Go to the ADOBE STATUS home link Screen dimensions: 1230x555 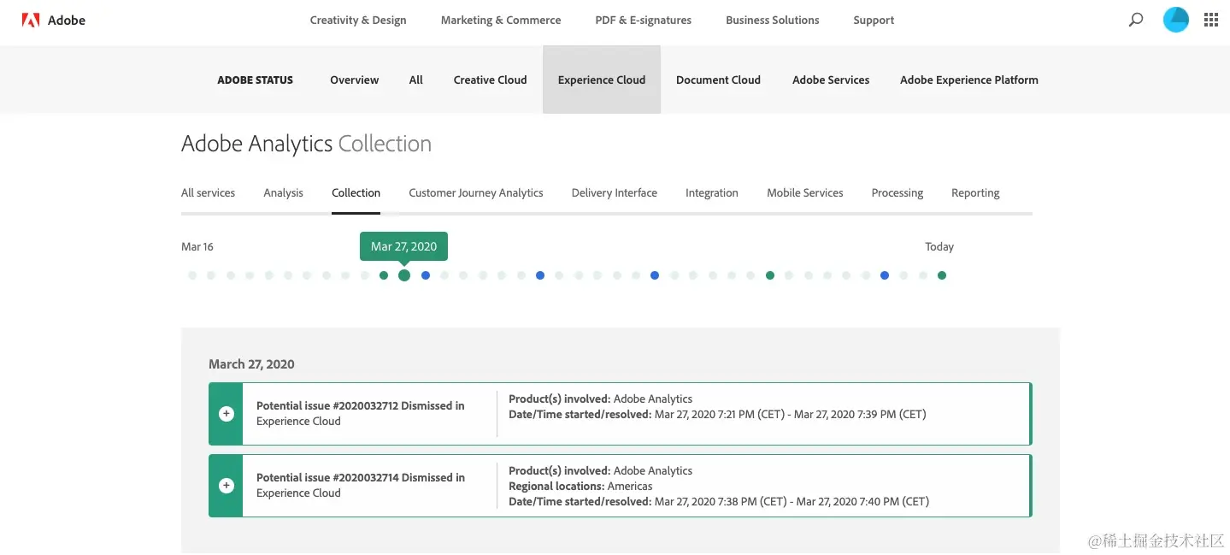[x=255, y=80]
